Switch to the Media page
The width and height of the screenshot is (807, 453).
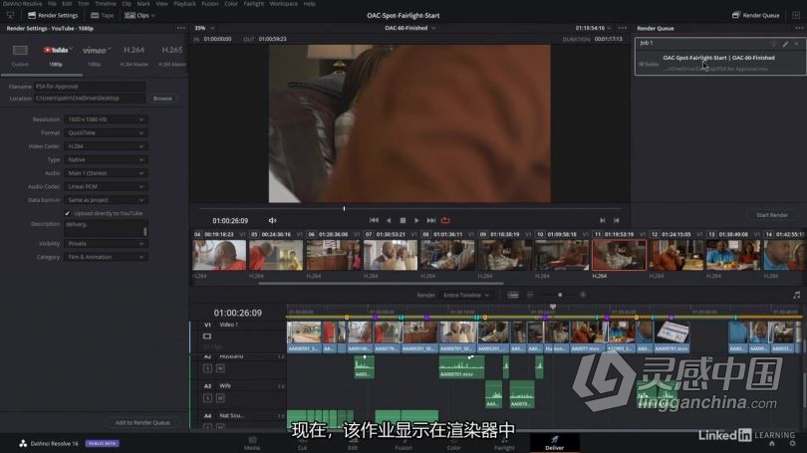[x=252, y=443]
